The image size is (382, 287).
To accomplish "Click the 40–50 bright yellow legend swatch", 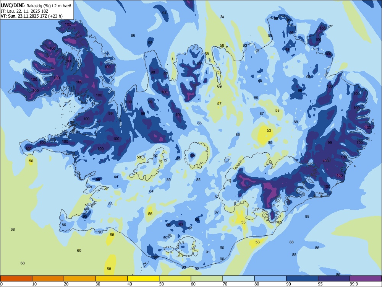I will [143, 279].
